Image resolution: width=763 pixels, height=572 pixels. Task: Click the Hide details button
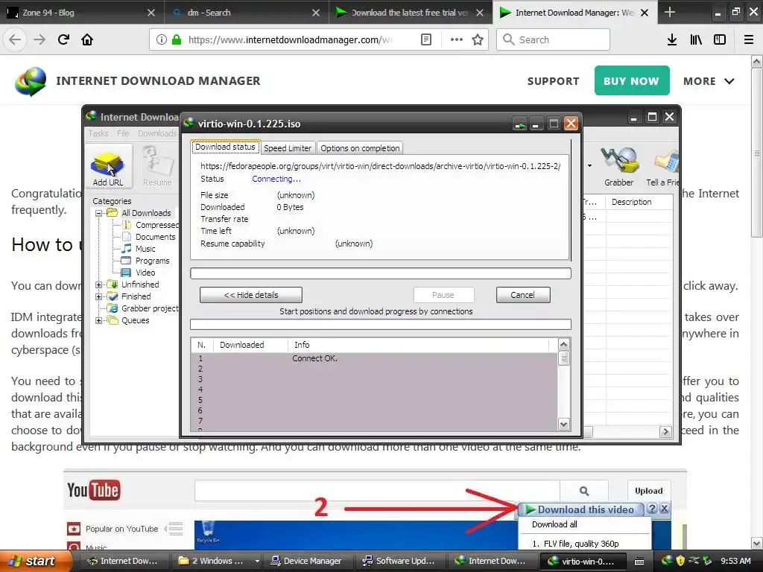251,295
